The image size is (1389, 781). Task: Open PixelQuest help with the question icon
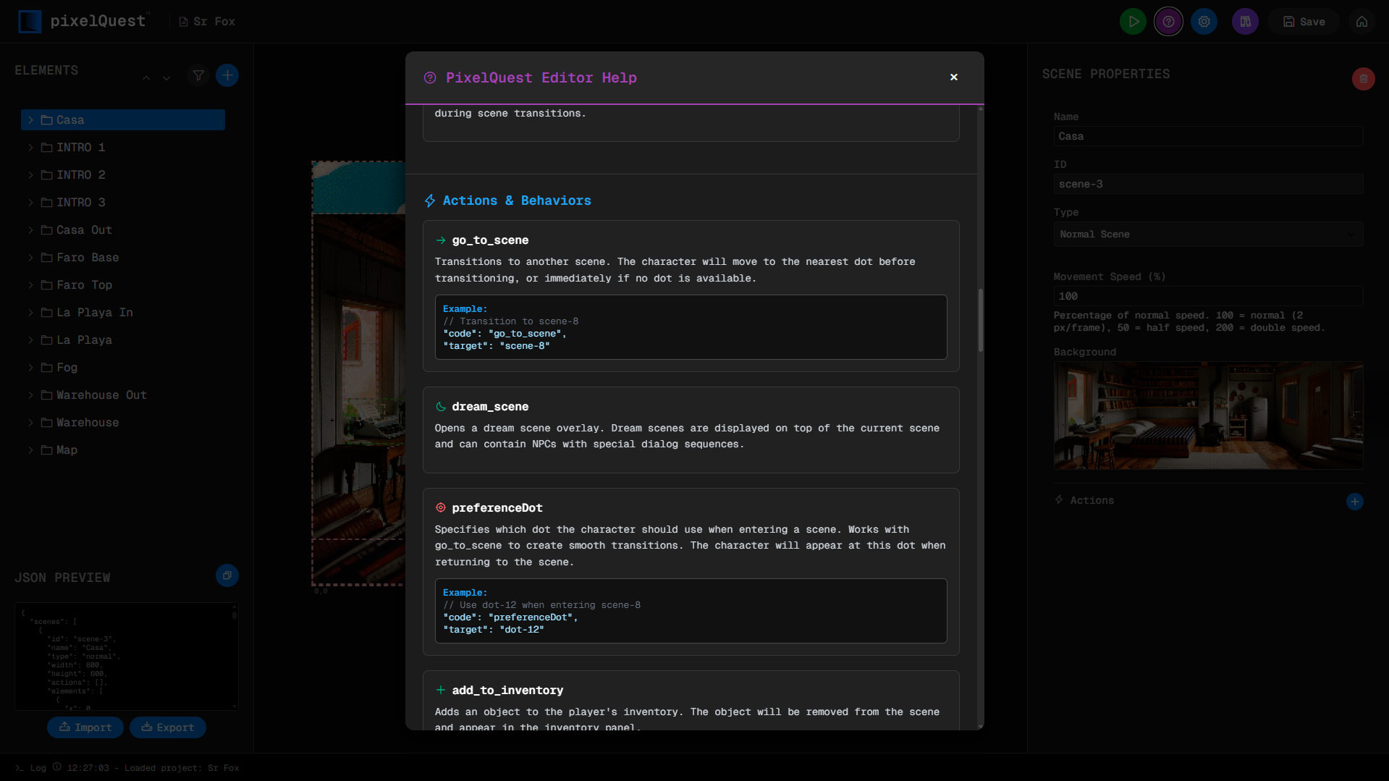1168,21
